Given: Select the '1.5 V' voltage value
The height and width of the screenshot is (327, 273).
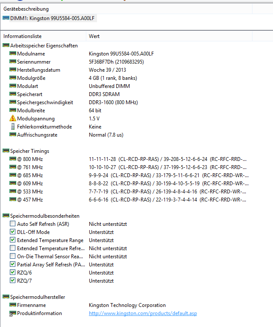Looking at the screenshot, I should pyautogui.click(x=94, y=119).
